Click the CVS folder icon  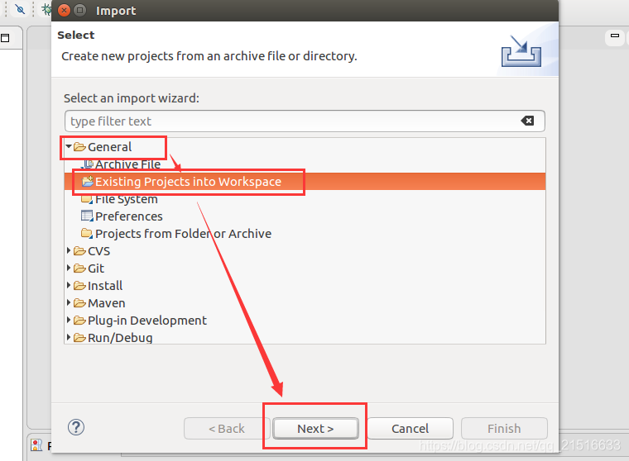pos(79,251)
